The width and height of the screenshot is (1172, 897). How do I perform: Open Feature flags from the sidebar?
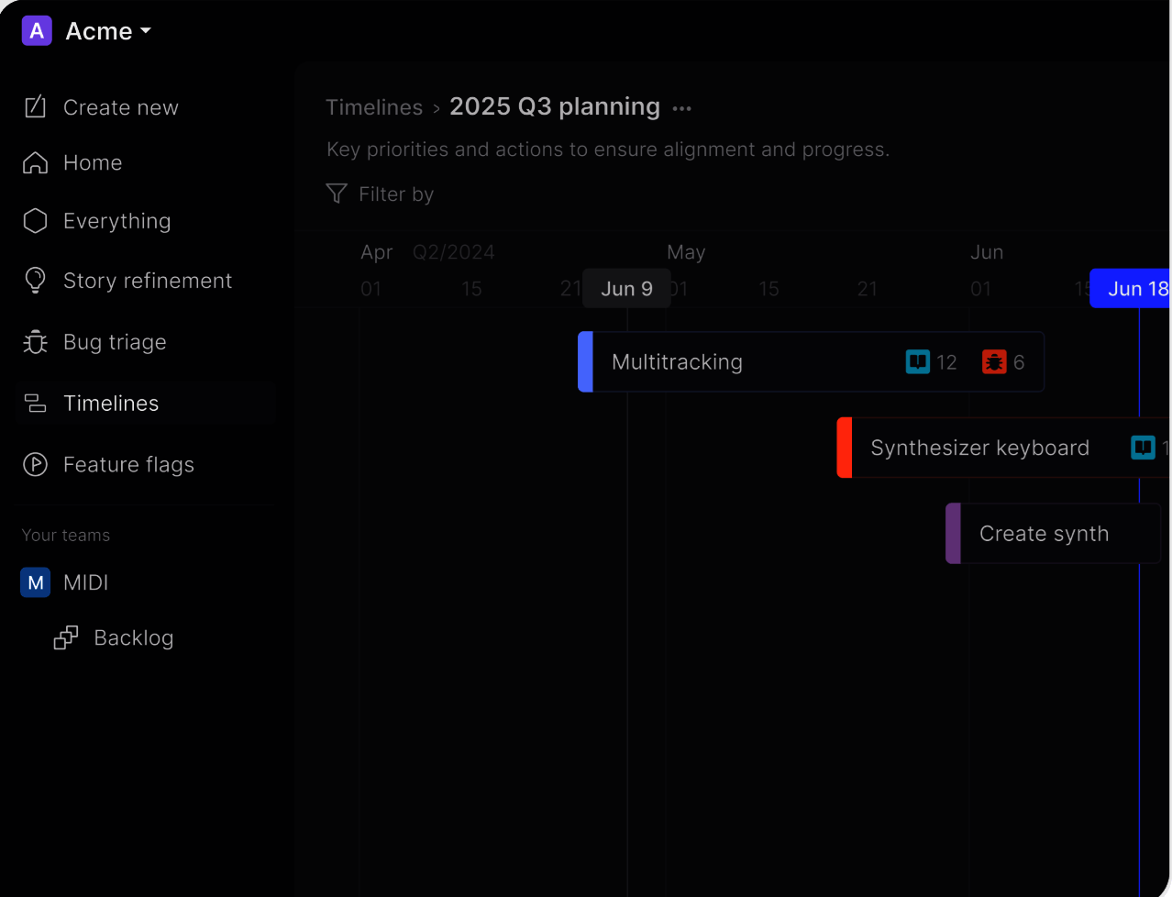(128, 465)
